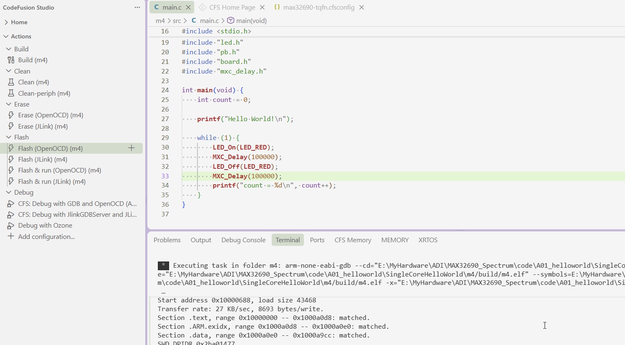Run Flash & run (OpenOCD) (m4)
This screenshot has height=345, width=625.
(59, 170)
